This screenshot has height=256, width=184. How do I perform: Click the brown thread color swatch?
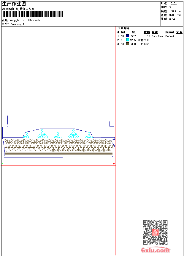point(128,44)
